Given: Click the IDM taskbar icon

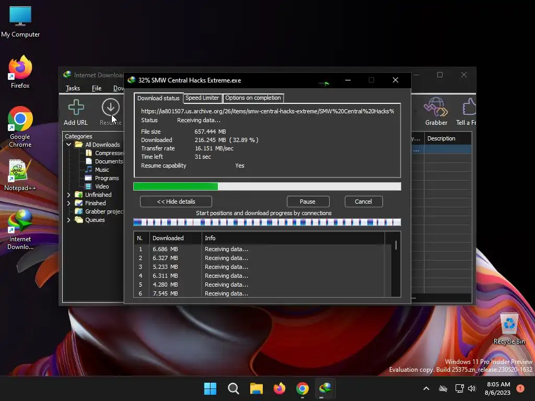Looking at the screenshot, I should tap(325, 388).
